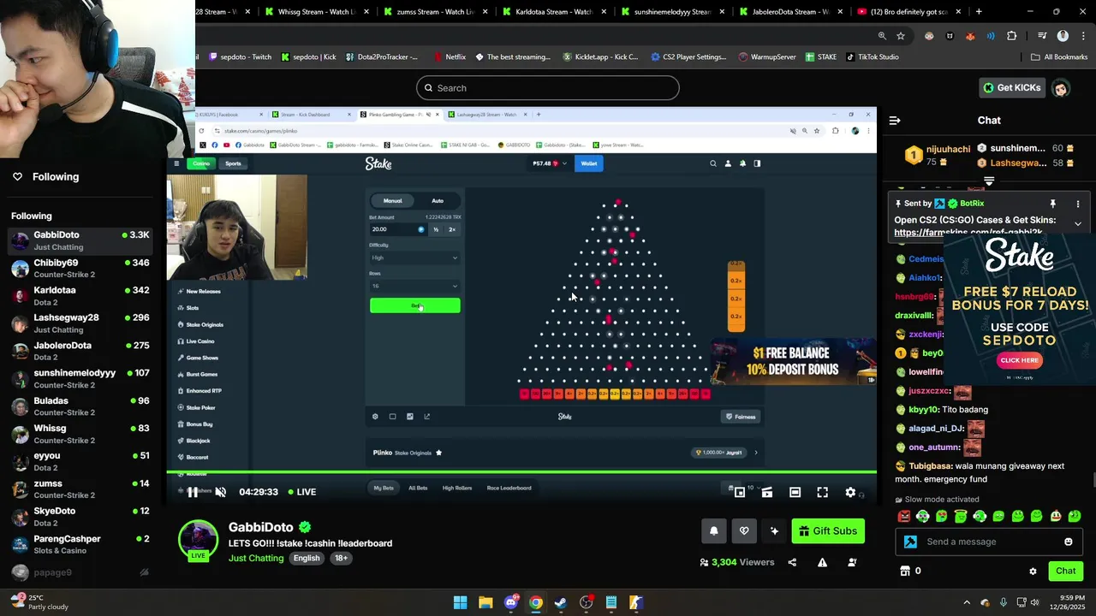Open a new browser tab
Screen dimensions: 1096x616
tap(979, 12)
